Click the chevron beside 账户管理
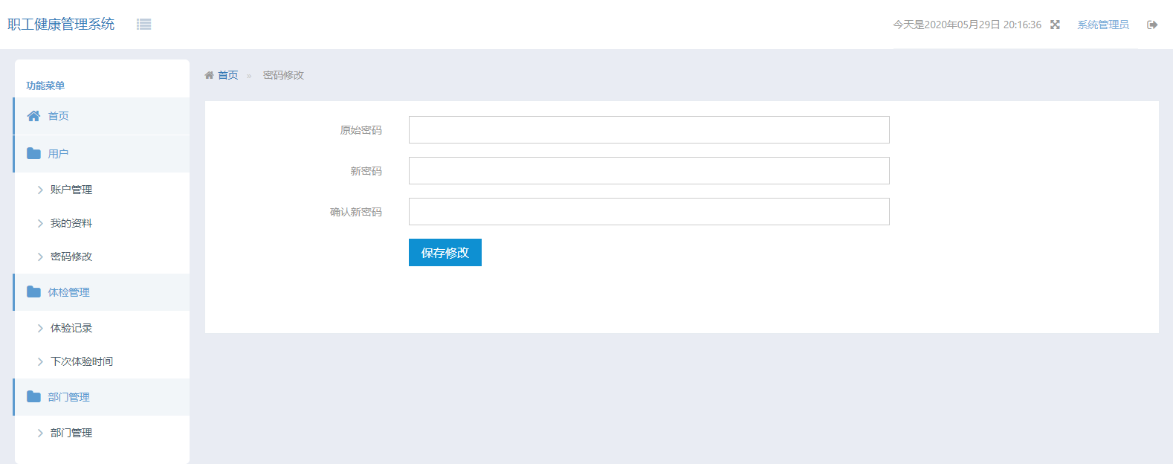Viewport: 1173px width, 464px height. [x=40, y=190]
